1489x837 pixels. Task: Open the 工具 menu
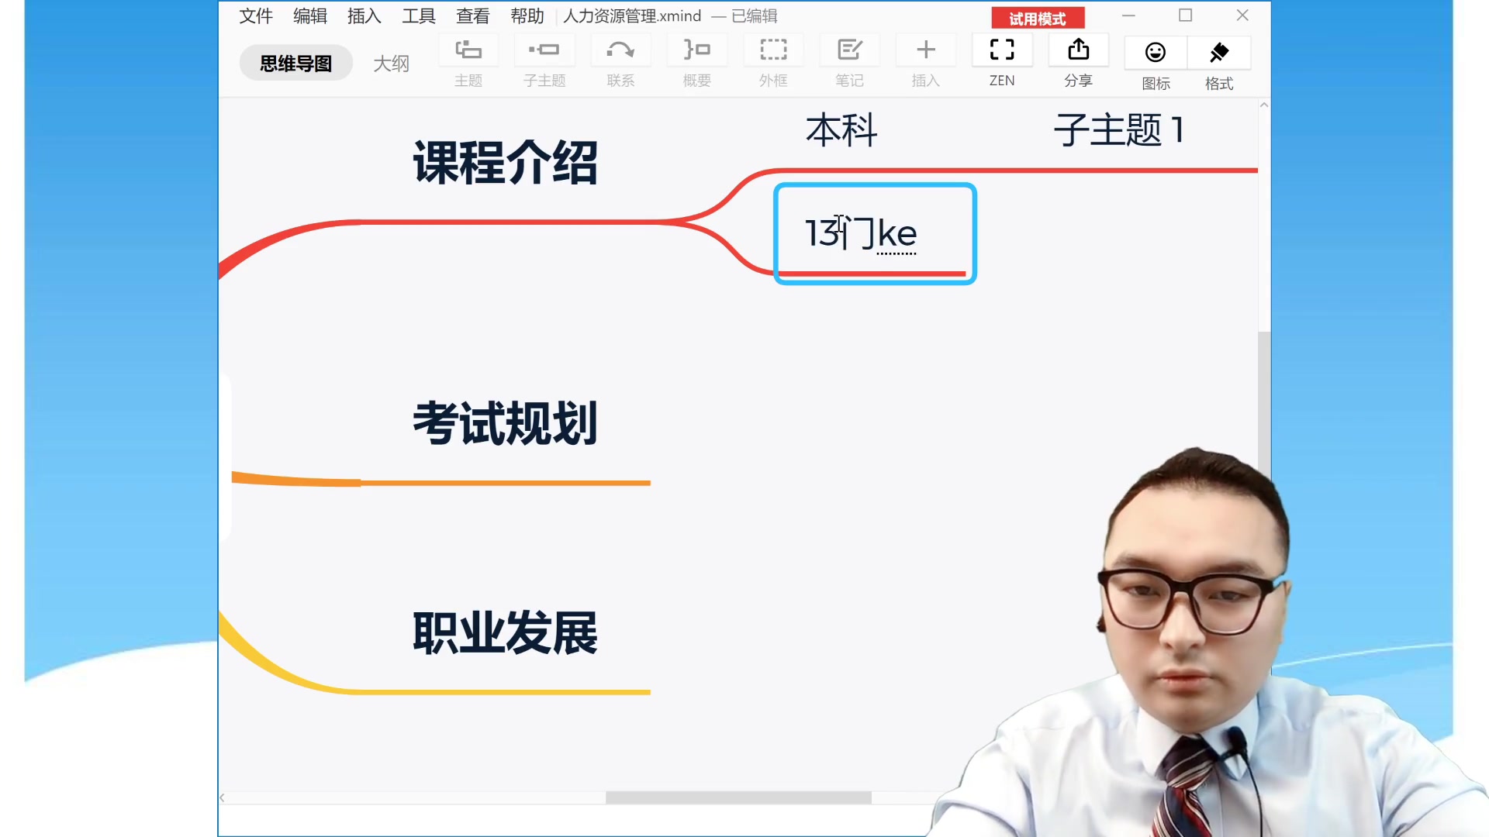click(419, 15)
